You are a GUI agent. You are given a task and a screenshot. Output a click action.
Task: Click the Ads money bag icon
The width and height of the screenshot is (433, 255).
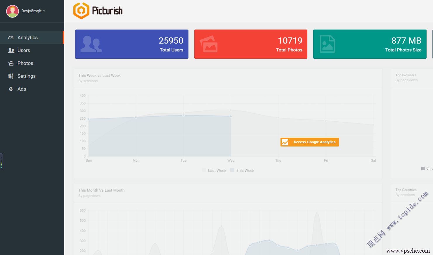click(x=11, y=89)
